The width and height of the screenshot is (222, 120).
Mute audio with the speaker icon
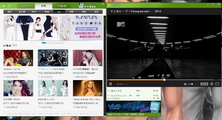tap(185, 84)
